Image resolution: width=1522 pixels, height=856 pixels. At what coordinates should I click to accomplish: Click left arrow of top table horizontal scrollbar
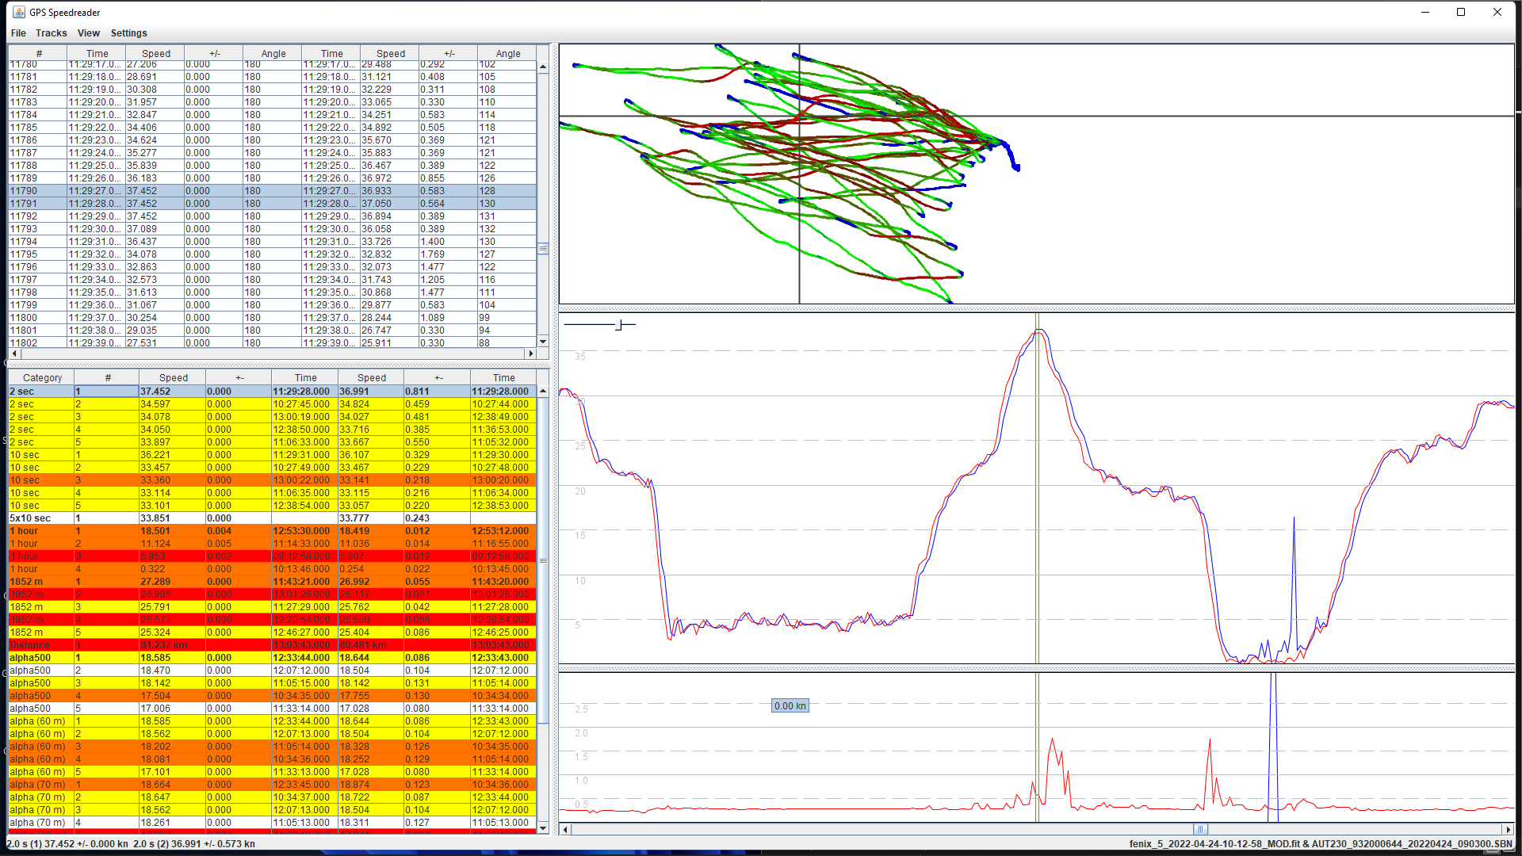click(15, 353)
